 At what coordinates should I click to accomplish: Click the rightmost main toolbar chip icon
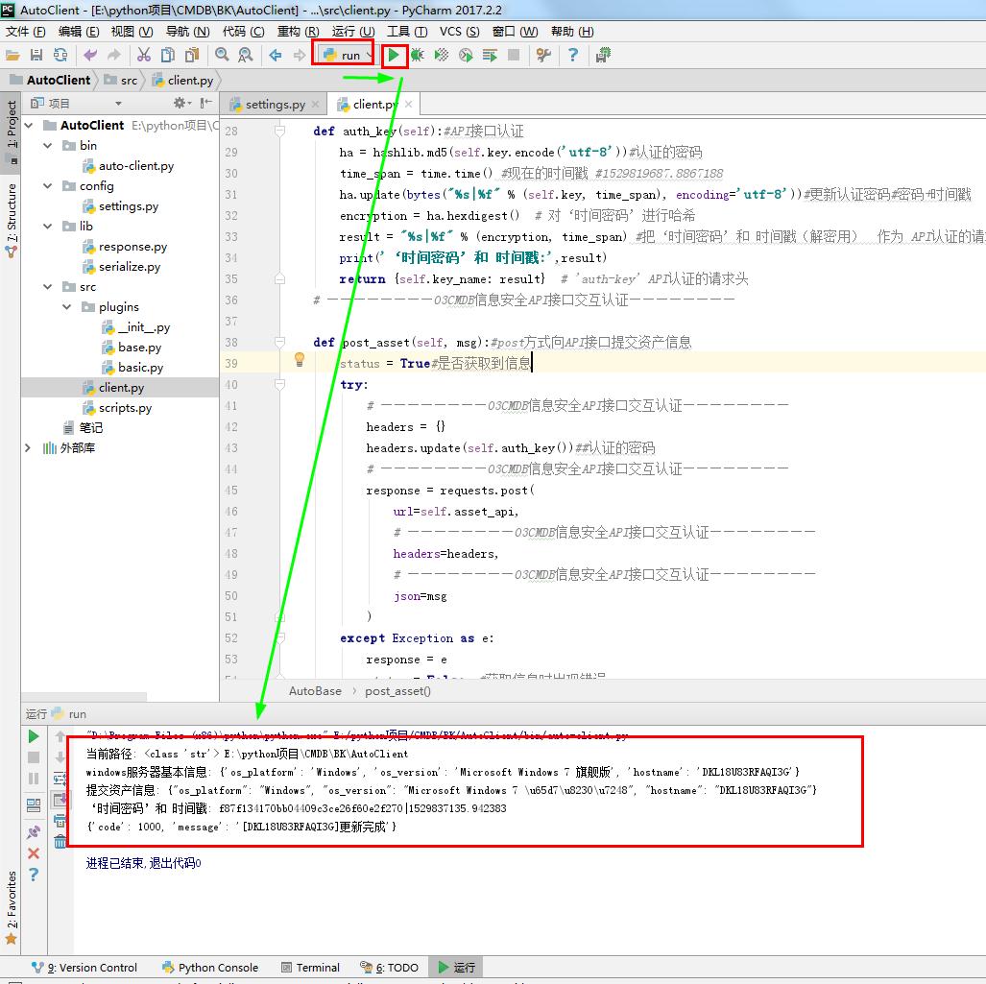pos(603,56)
